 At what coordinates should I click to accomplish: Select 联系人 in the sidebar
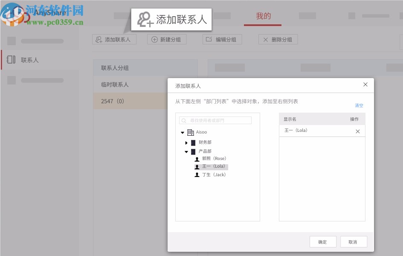pos(30,60)
